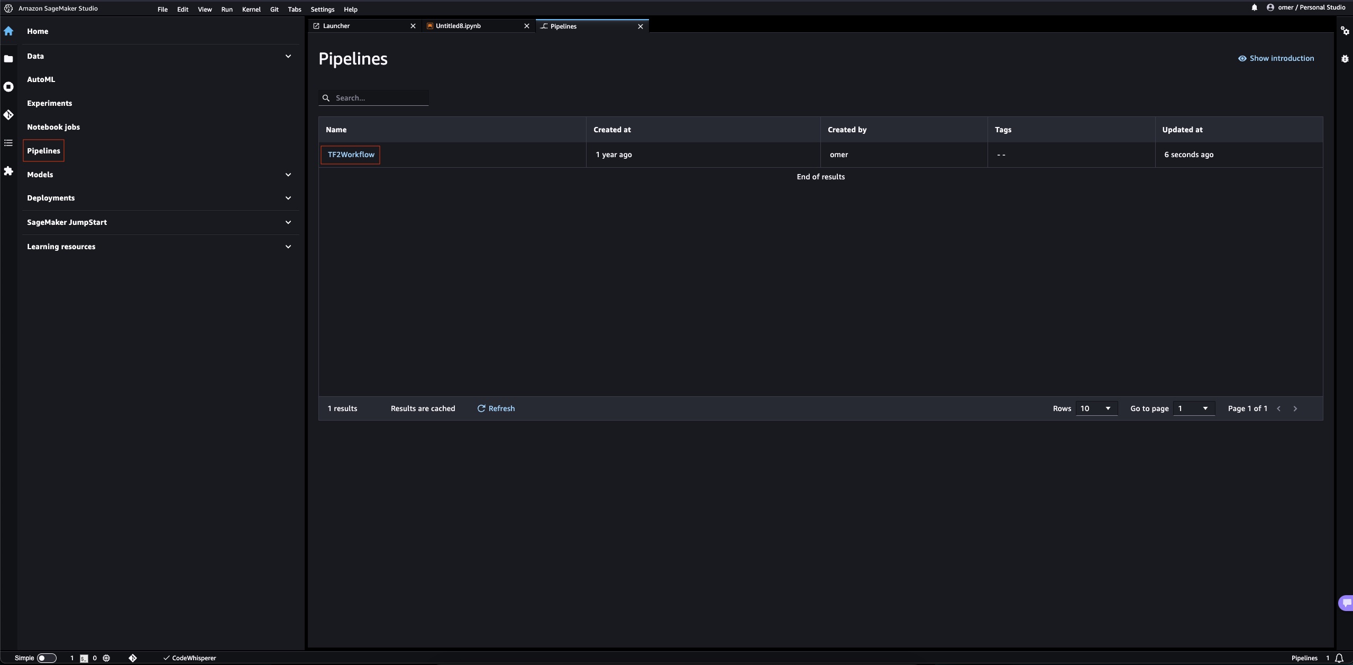Expand the Deployments section
Image resolution: width=1353 pixels, height=665 pixels.
pyautogui.click(x=288, y=198)
